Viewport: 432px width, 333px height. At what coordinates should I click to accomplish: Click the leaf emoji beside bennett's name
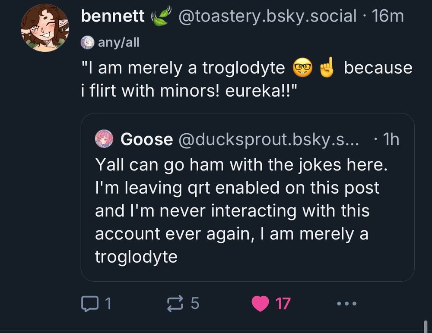tap(161, 17)
